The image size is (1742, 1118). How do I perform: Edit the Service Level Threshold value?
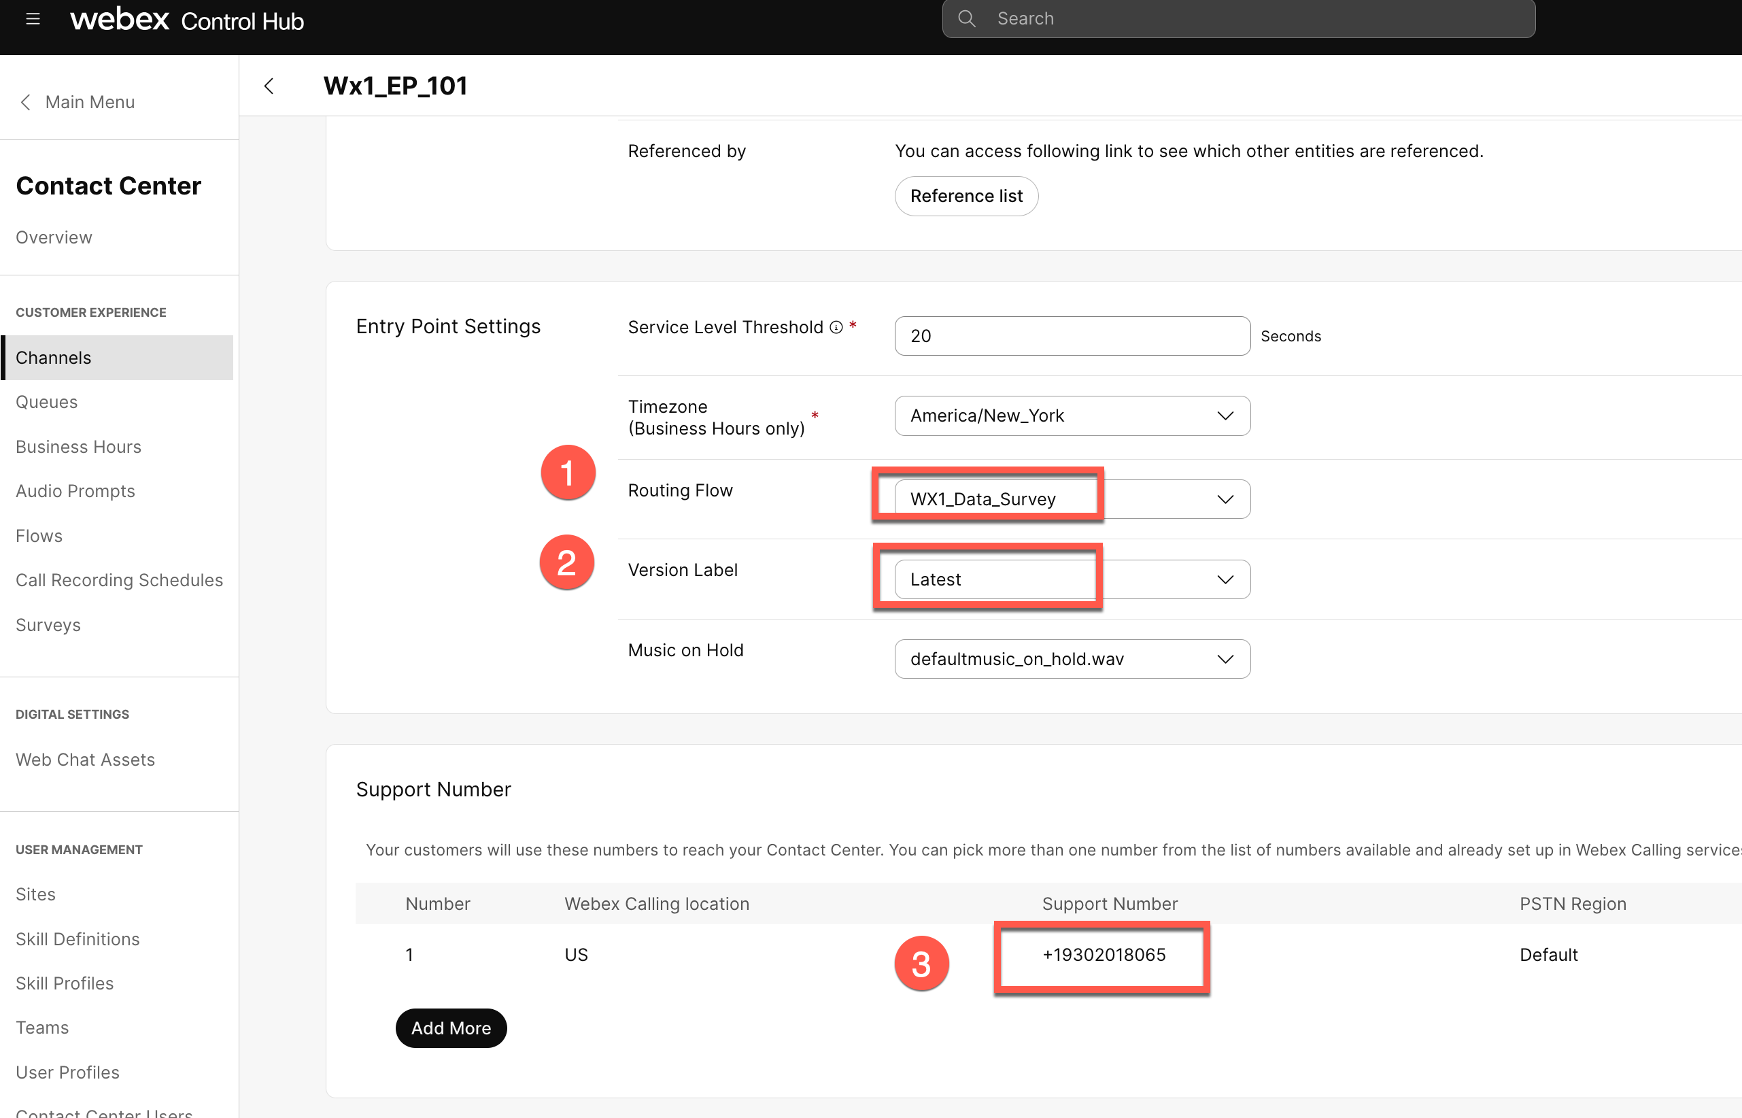pos(1072,335)
